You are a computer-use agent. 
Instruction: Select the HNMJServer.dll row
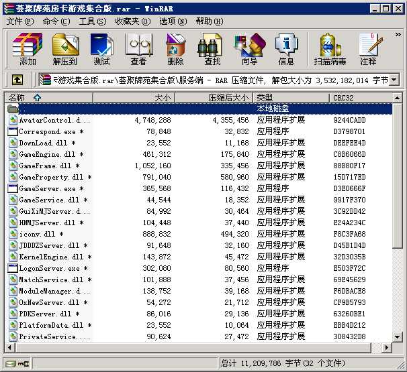tap(199, 223)
